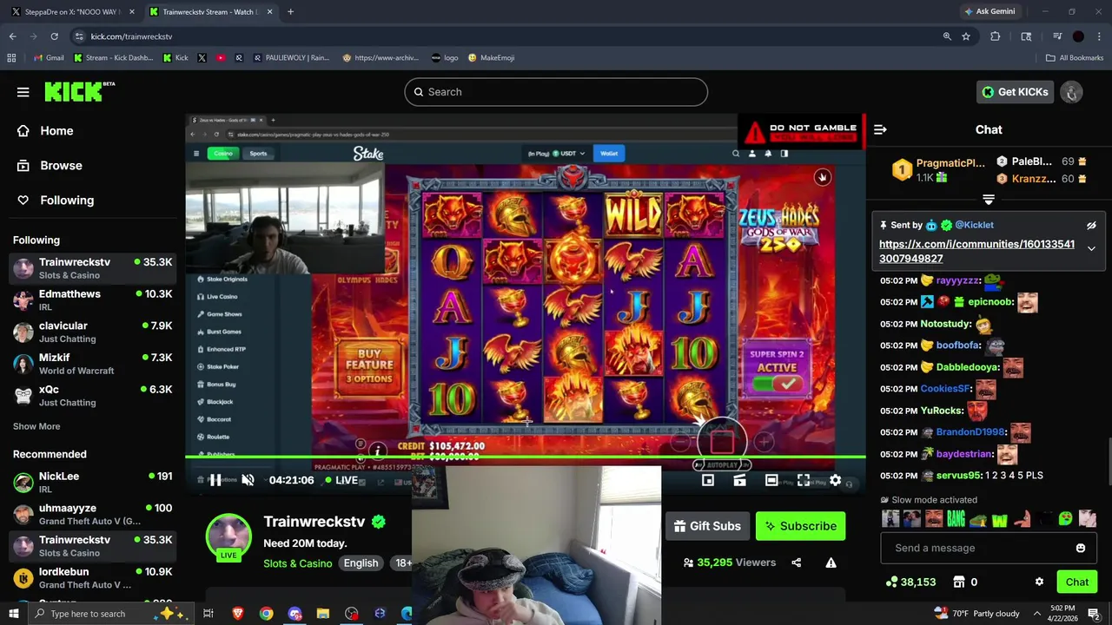Screen dimensions: 1112x625
Task: Open chat settings gear
Action: point(1039,582)
